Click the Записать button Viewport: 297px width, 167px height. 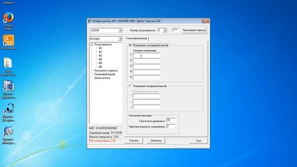[x=156, y=141]
